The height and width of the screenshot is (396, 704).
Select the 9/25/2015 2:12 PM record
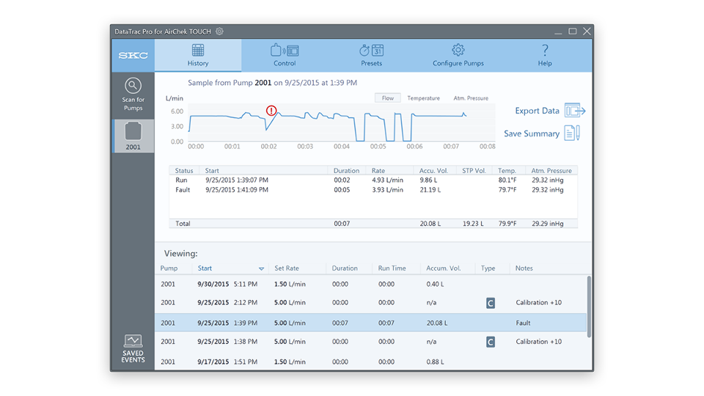[370, 303]
